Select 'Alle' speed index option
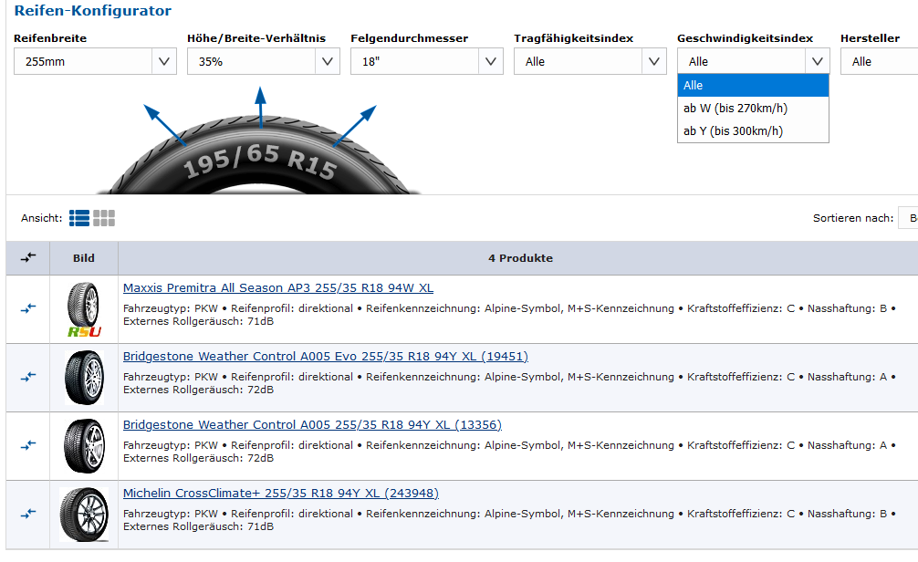 (753, 86)
